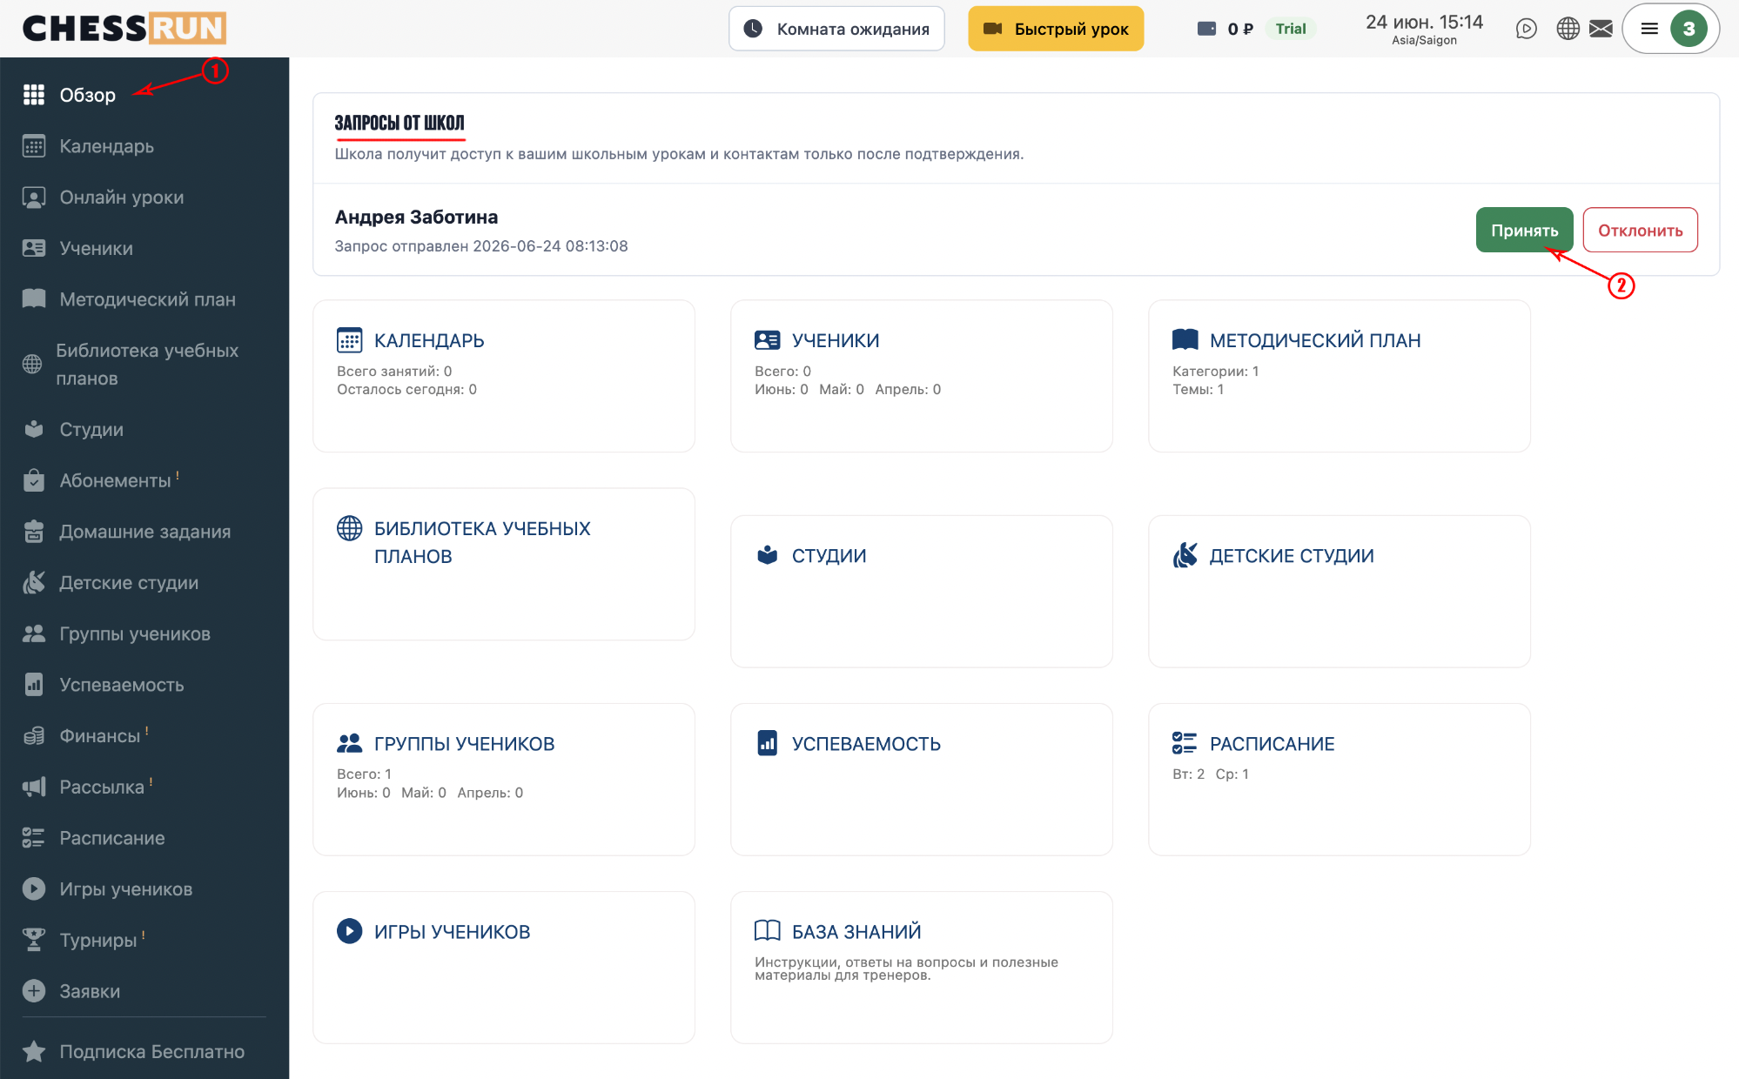Image resolution: width=1739 pixels, height=1079 pixels.
Task: Open the mail envelope icon in header
Action: coord(1601,29)
